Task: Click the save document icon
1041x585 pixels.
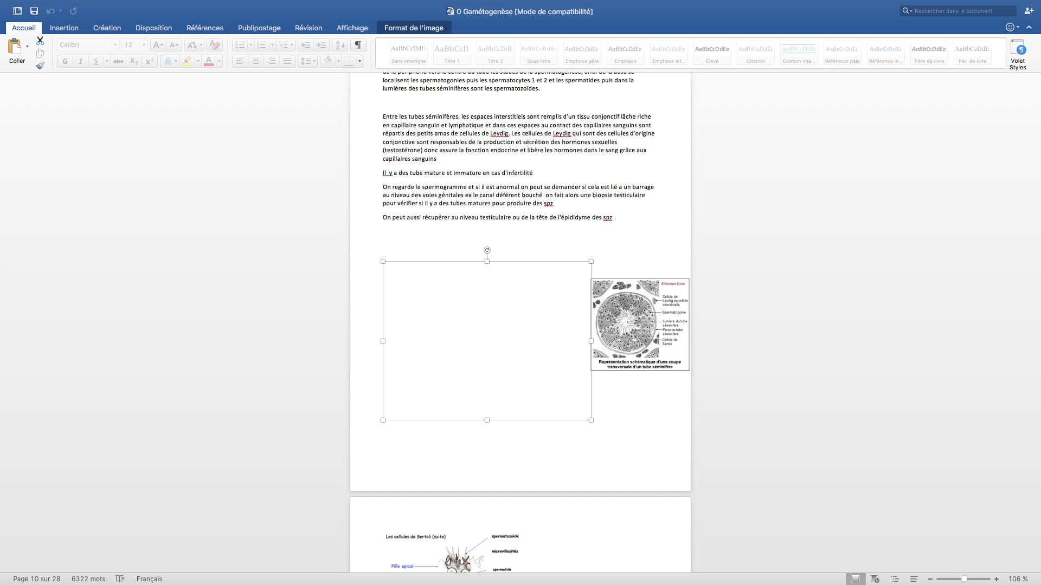Action: coord(34,11)
